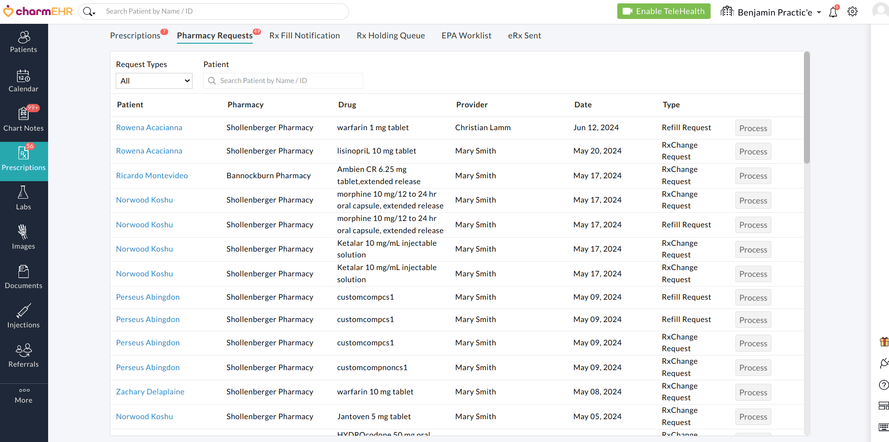This screenshot has width=889, height=442.
Task: Click the pharmacy requests list scrollbar
Action: 807,108
